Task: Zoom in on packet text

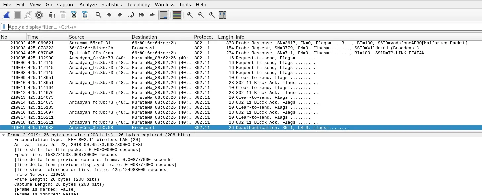Action: tap(190, 15)
